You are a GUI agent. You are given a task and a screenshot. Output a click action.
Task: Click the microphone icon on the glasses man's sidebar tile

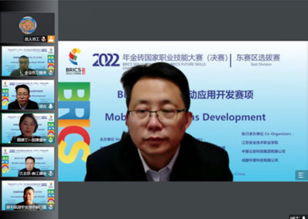(51, 106)
